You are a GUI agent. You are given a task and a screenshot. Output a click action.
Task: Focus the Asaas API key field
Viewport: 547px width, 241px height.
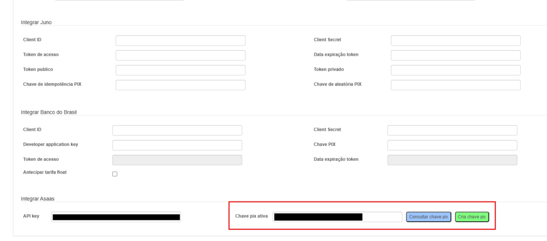(x=116, y=217)
